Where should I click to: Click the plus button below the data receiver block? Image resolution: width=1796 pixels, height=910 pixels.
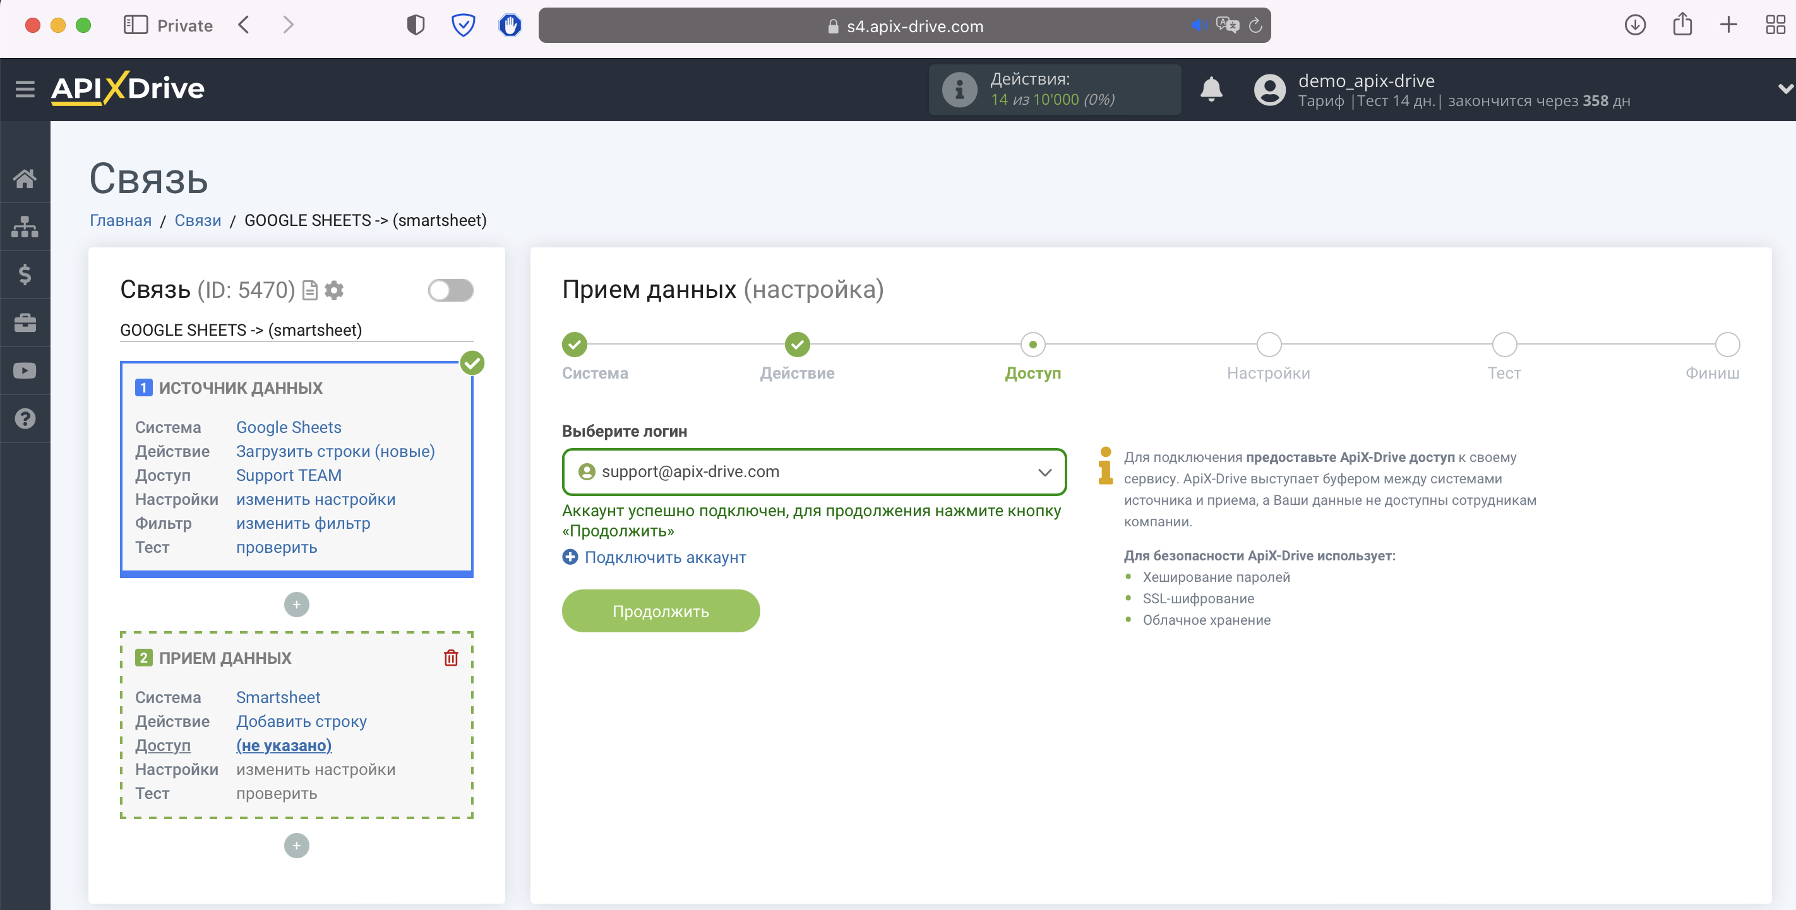click(296, 846)
